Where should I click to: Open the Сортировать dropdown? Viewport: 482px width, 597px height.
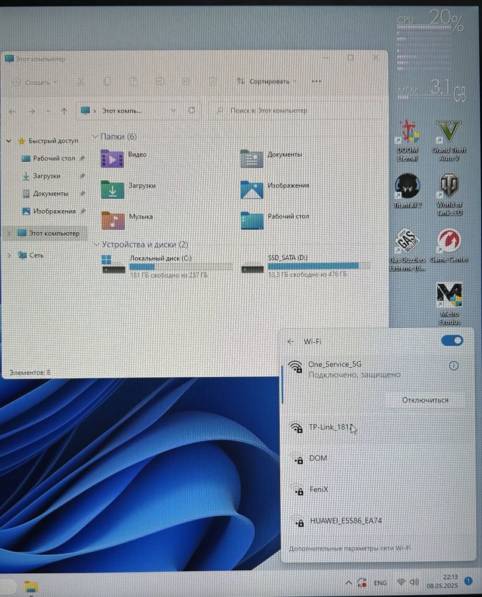[266, 81]
